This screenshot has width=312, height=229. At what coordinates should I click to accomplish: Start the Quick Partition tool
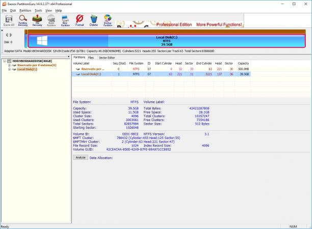51,20
